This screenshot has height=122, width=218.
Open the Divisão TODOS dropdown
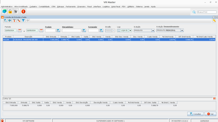coord(110,30)
